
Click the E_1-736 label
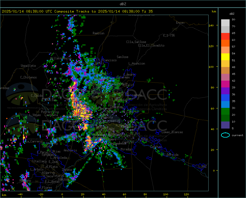169,35
